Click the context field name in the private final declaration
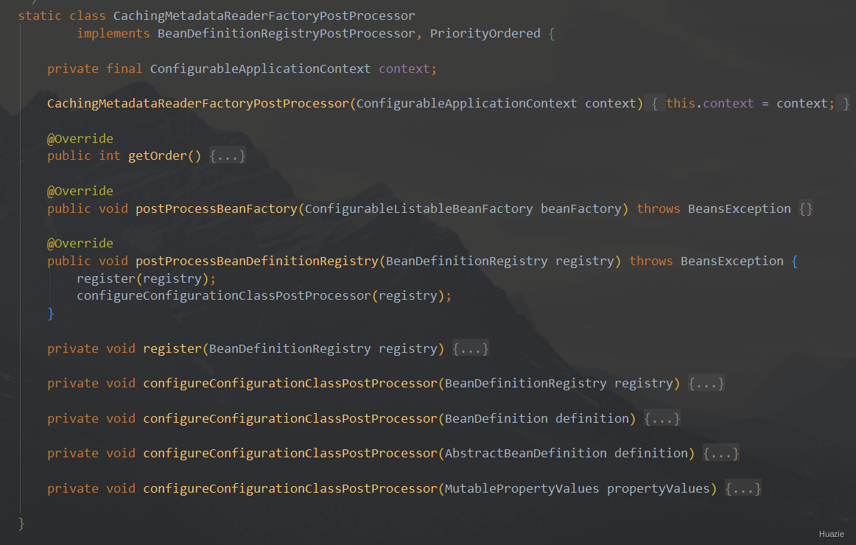Screen dimensions: 856x545 [x=404, y=69]
